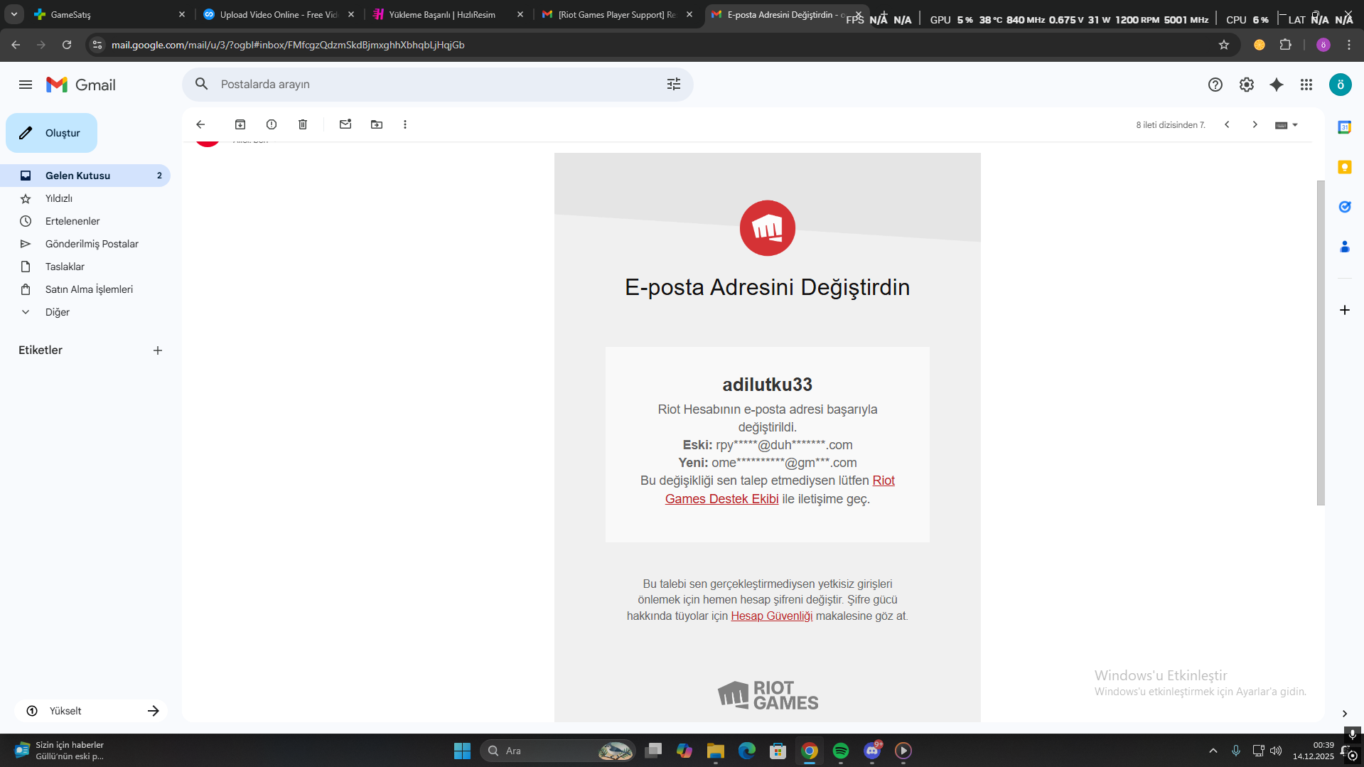Open Hesap Güvenliği article link
1364x767 pixels.
pyautogui.click(x=771, y=616)
